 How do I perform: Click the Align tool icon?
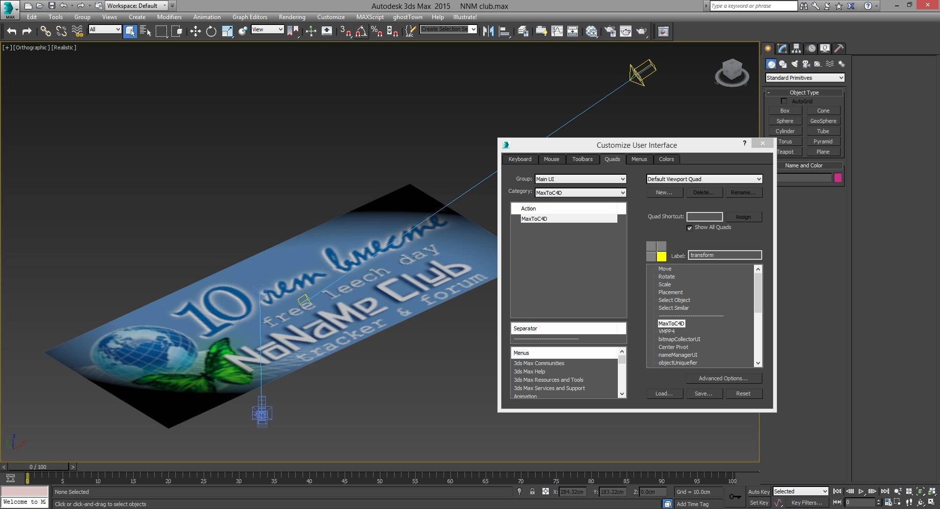pos(504,31)
